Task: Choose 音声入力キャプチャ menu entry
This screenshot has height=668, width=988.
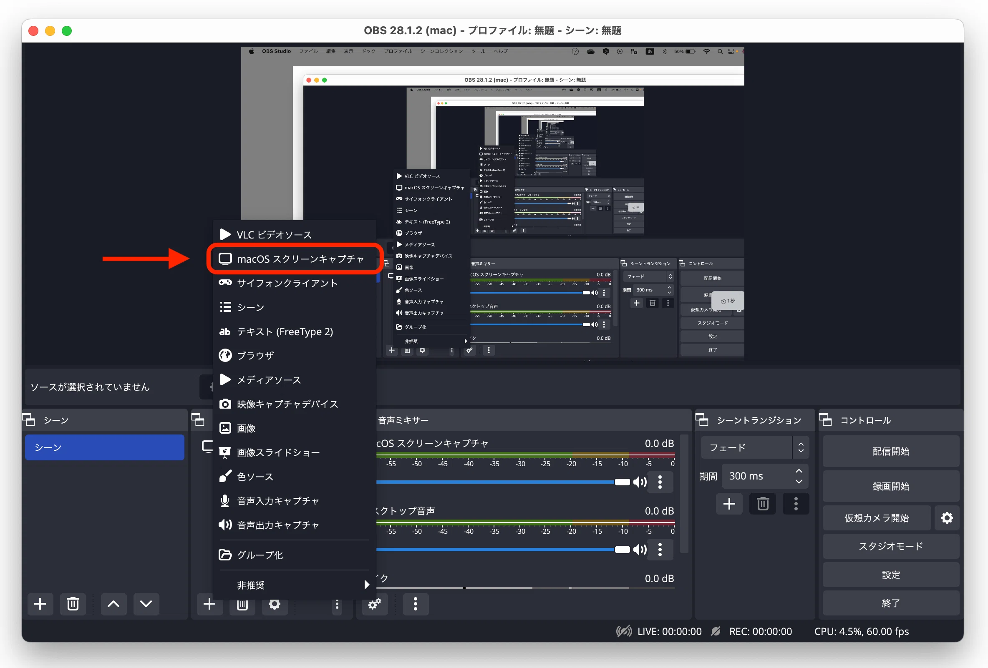Action: tap(294, 500)
